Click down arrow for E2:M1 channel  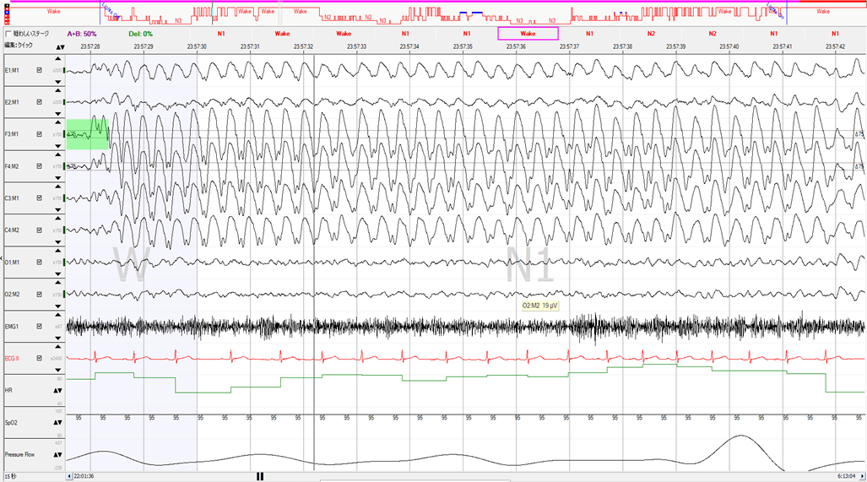(58, 113)
